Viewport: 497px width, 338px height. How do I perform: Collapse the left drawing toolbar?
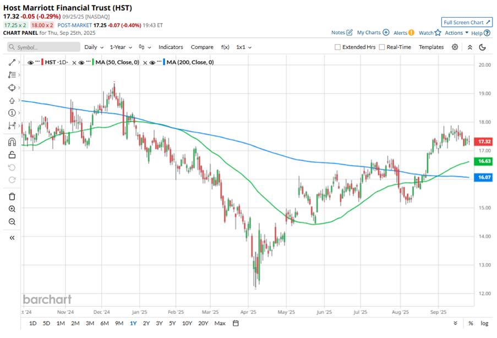[12, 237]
